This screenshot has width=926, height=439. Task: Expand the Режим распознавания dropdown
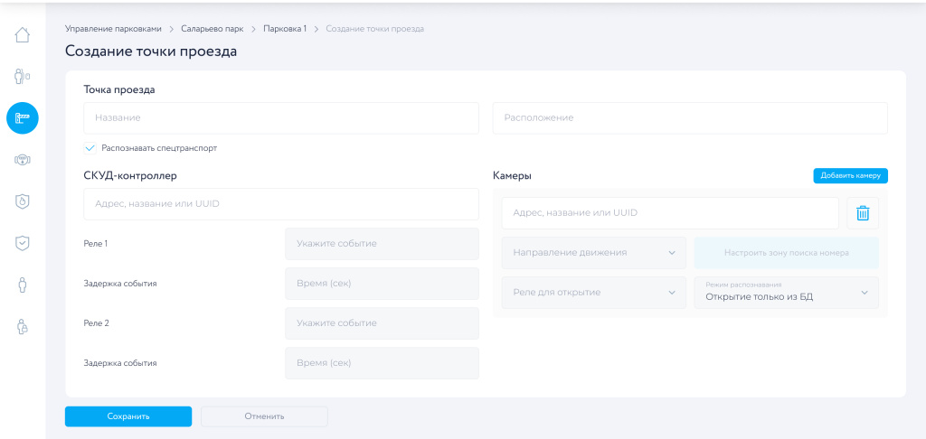pyautogui.click(x=786, y=293)
